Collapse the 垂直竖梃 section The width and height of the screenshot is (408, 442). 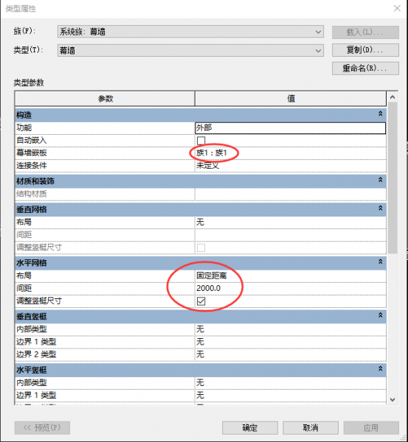[x=380, y=315]
